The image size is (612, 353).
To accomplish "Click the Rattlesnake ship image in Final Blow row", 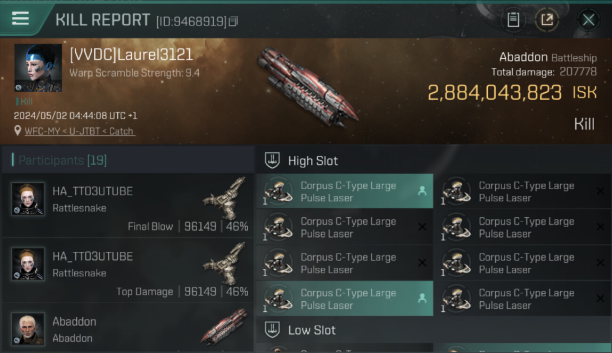I will 225,198.
